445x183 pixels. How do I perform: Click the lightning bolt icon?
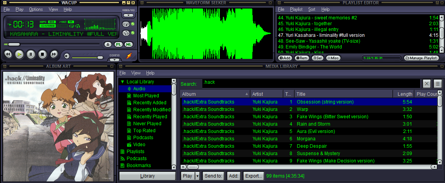tap(129, 56)
